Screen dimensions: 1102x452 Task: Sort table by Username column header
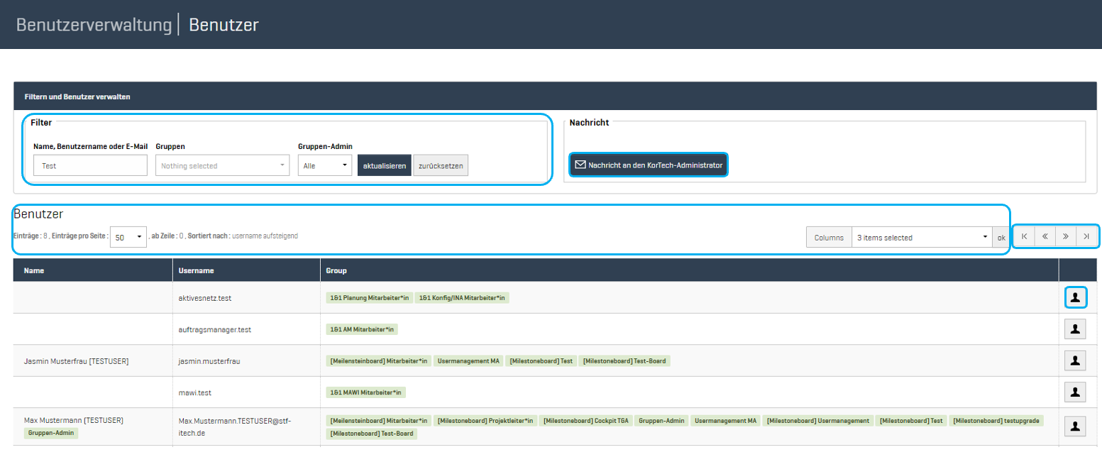point(197,270)
